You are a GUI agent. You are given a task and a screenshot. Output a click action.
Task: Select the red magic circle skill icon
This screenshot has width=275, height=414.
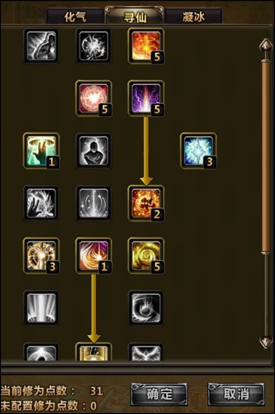(x=93, y=98)
